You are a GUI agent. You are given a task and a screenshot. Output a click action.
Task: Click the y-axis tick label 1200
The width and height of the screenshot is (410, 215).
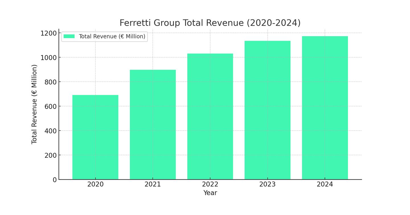coord(49,33)
